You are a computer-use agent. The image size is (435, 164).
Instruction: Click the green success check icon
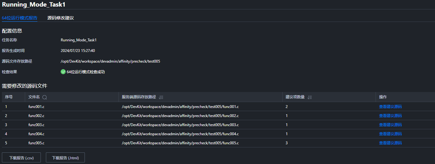(x=63, y=72)
